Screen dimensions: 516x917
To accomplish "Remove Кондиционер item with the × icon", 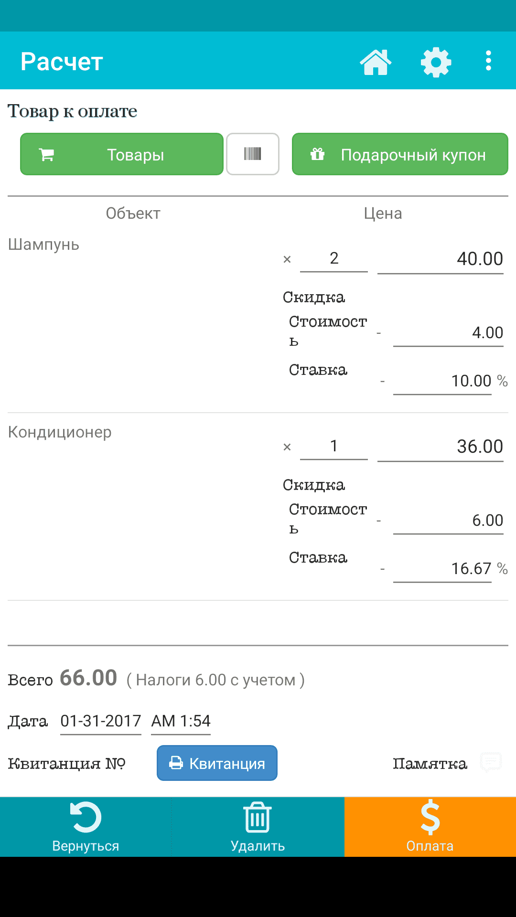I will (287, 447).
